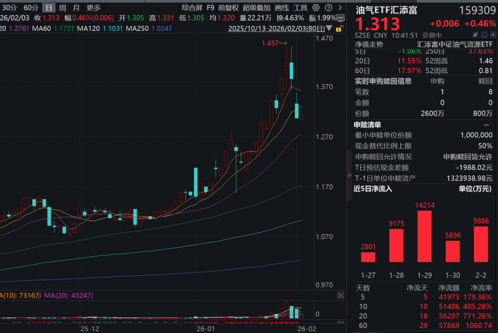Viewport: 498px width, 333px height.
Task: Add stock to watchlist with plus icon
Action: point(493,34)
